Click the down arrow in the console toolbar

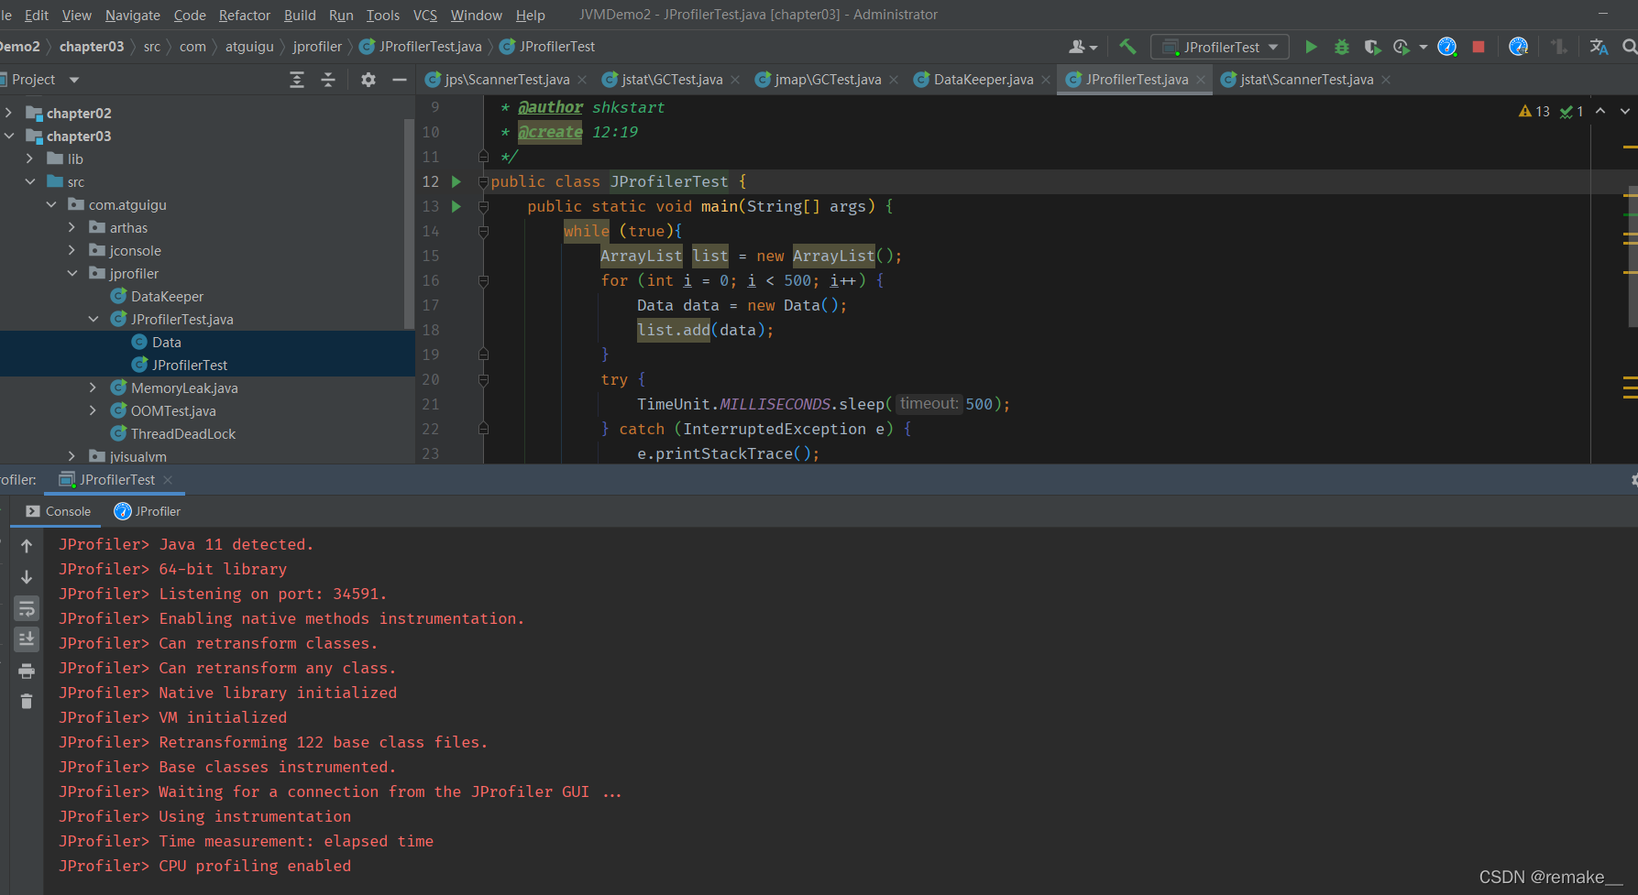point(27,577)
